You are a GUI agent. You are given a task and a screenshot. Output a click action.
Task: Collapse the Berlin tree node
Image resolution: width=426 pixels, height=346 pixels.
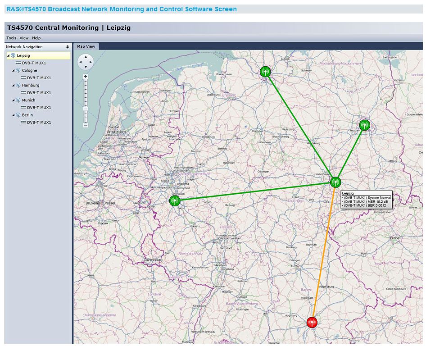coord(14,115)
